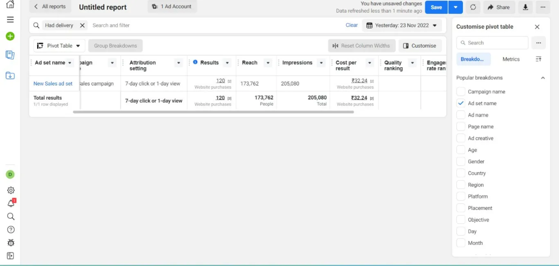Click the search icon in the filter bar

click(36, 25)
